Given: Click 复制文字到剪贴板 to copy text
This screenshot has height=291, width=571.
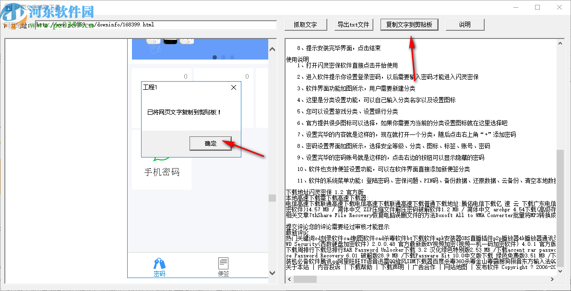Looking at the screenshot, I should 409,24.
